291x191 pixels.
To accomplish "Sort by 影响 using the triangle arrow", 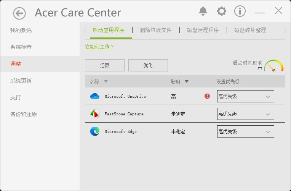I will click(x=187, y=81).
